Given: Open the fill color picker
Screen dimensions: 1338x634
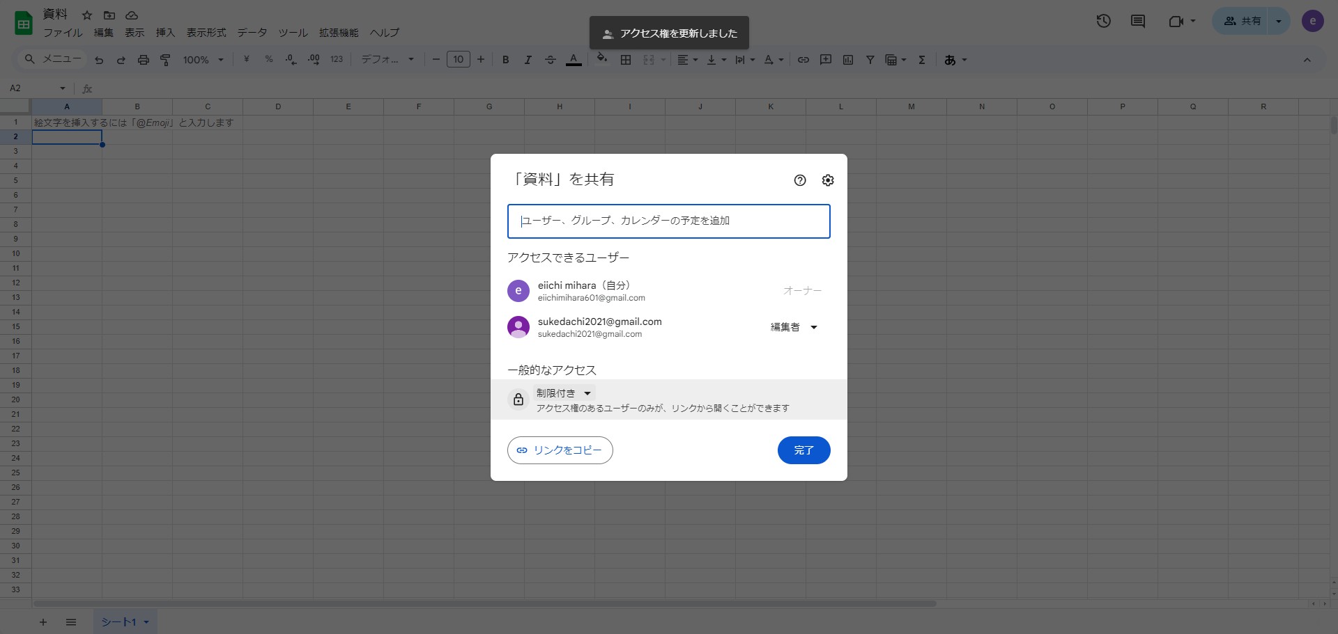Looking at the screenshot, I should click(602, 59).
